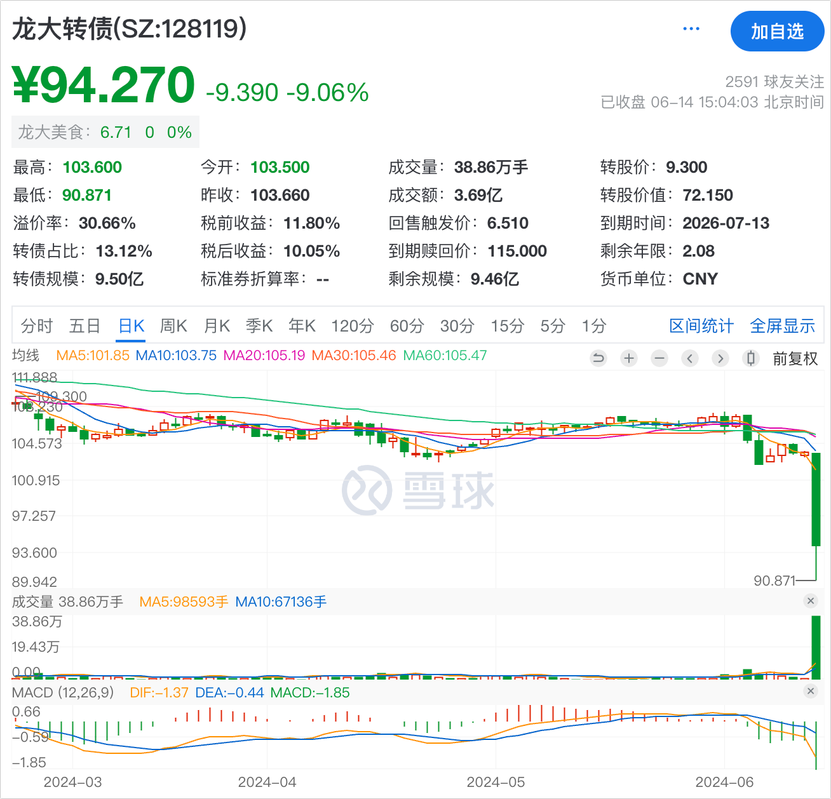Zoom in the K-line chart with plus icon
831x799 pixels.
coord(629,358)
